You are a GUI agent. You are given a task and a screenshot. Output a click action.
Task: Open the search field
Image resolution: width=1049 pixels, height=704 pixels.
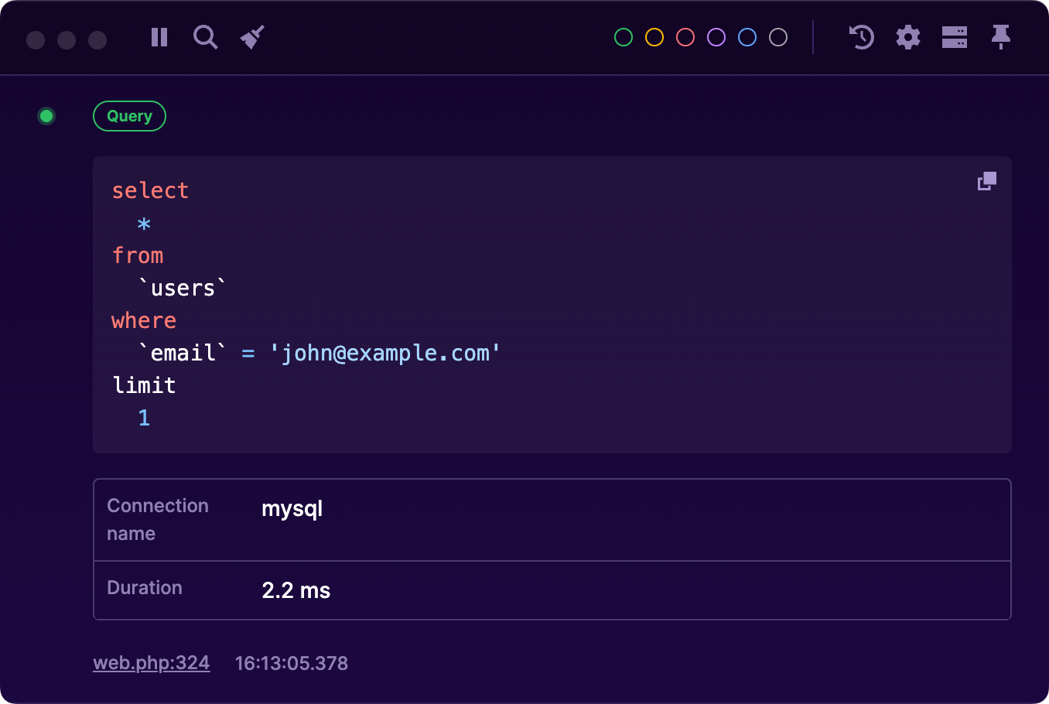(205, 36)
